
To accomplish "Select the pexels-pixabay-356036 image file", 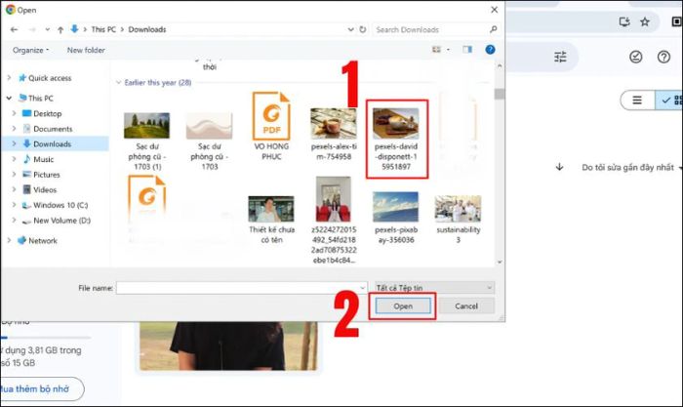I will (396, 218).
